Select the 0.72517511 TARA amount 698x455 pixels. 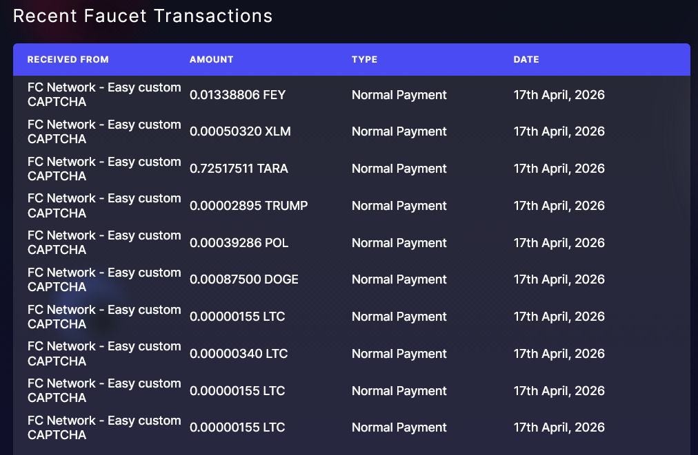239,169
